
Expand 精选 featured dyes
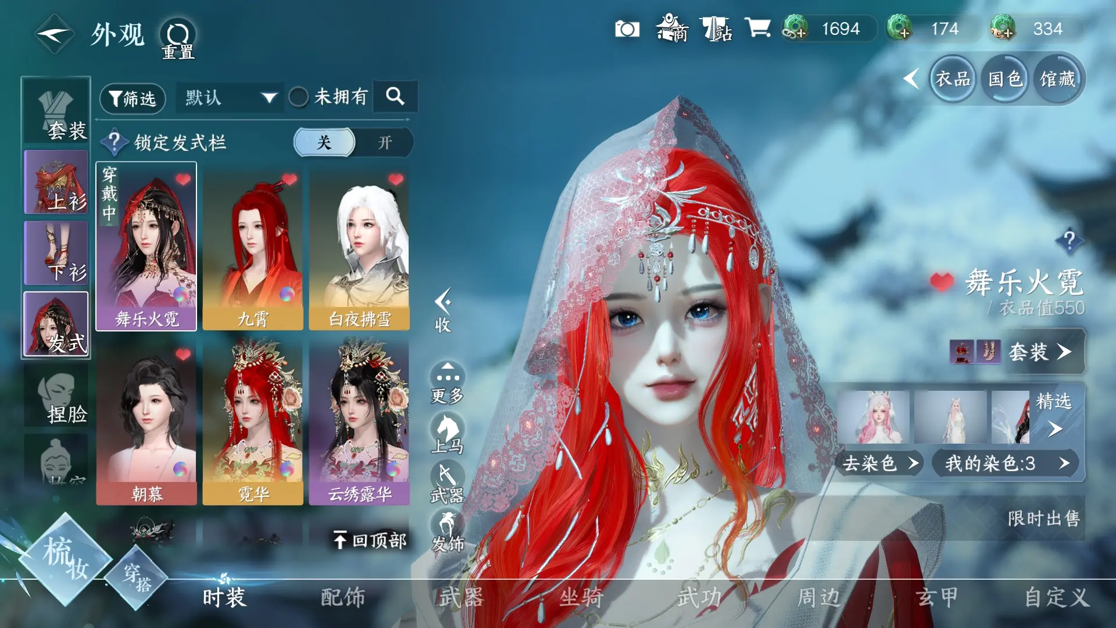point(1055,416)
